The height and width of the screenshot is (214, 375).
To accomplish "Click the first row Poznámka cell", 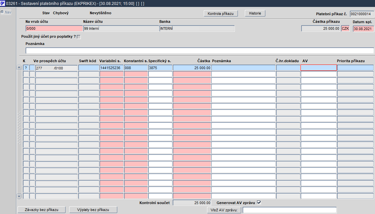I will click(243, 68).
